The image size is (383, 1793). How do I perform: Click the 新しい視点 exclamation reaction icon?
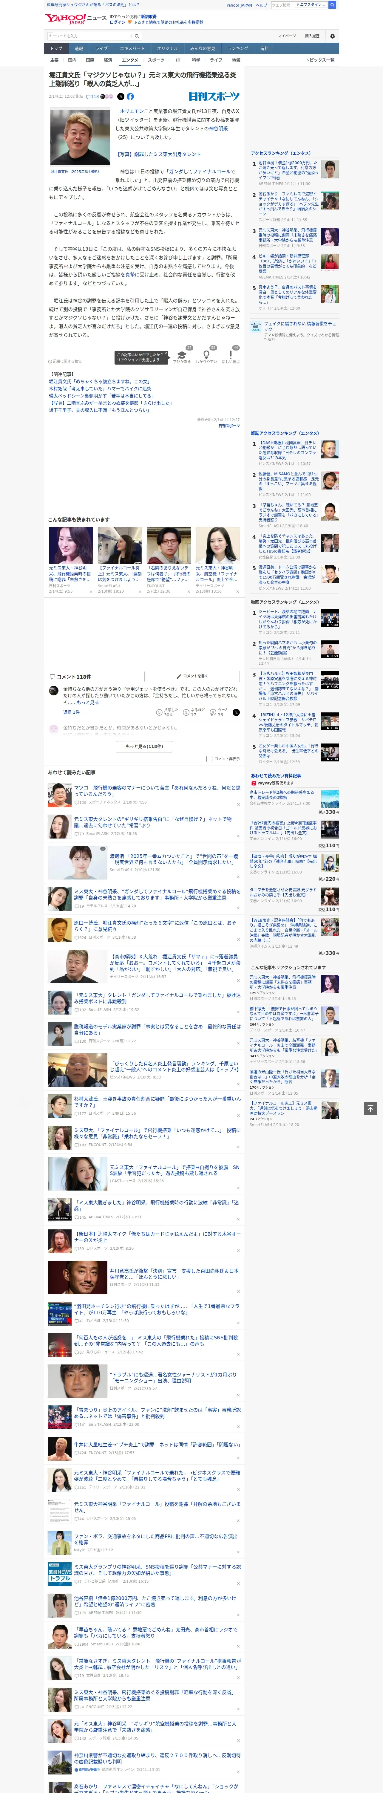231,354
